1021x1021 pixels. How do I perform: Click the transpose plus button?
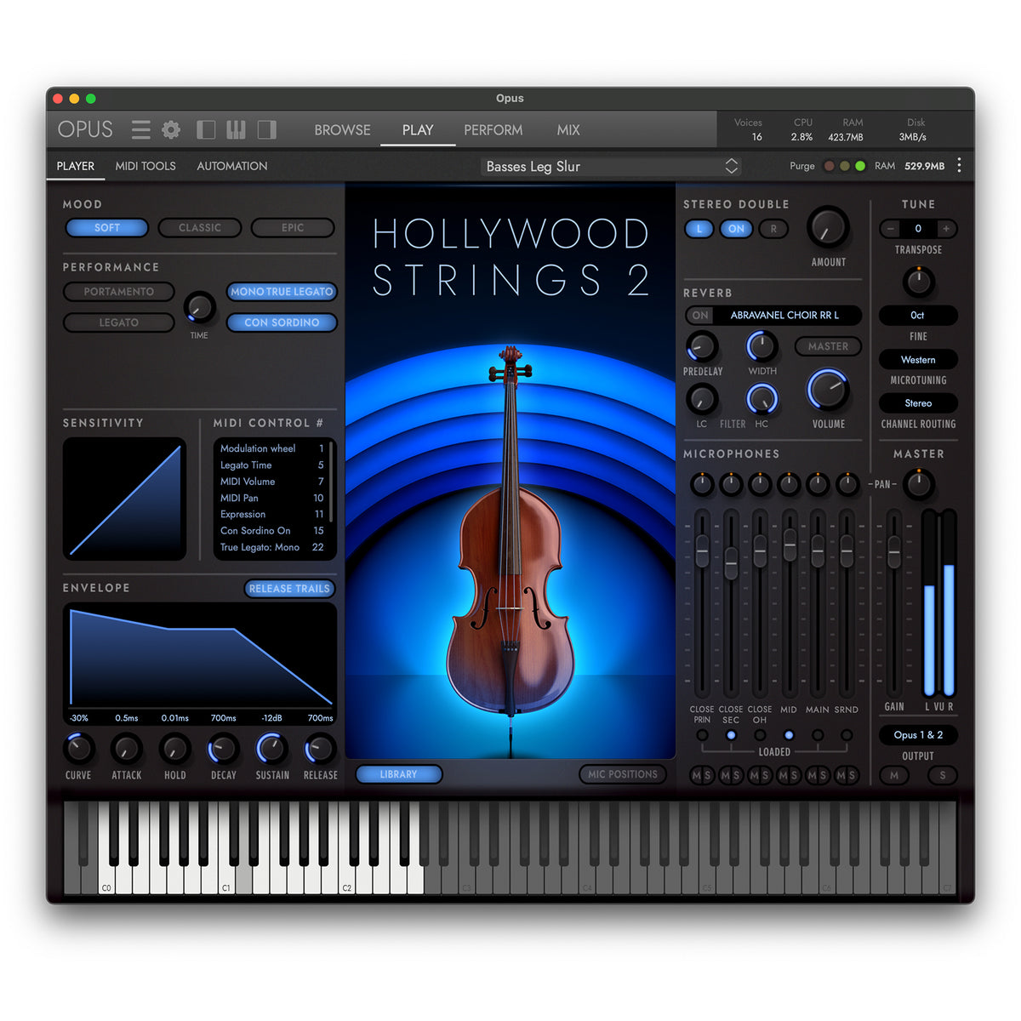[x=945, y=229]
